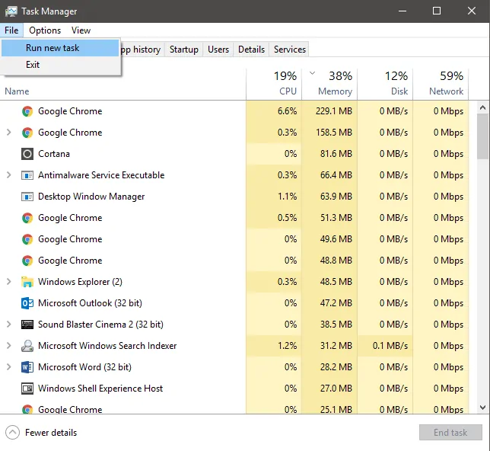Click the Fewer details link
This screenshot has width=490, height=451.
coord(51,433)
